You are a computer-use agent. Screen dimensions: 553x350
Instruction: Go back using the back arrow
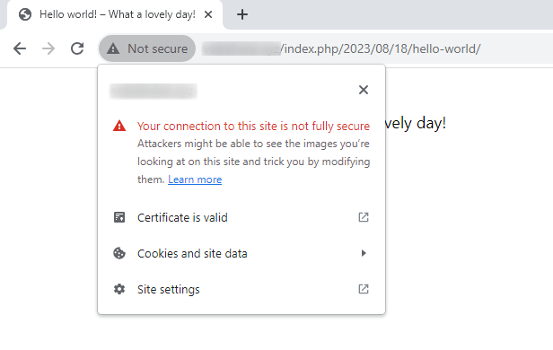(x=20, y=48)
